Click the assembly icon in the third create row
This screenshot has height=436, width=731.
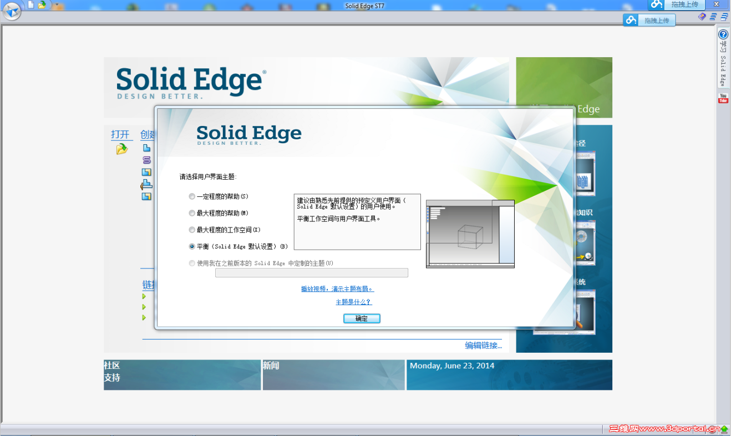pyautogui.click(x=146, y=172)
